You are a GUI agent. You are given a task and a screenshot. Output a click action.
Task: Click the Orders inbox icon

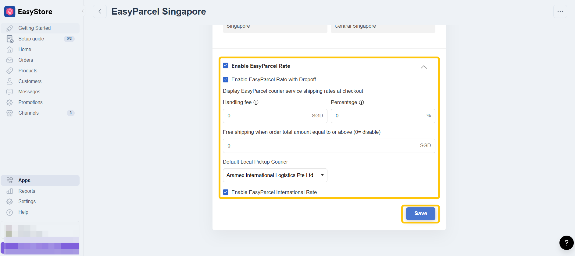[10, 60]
